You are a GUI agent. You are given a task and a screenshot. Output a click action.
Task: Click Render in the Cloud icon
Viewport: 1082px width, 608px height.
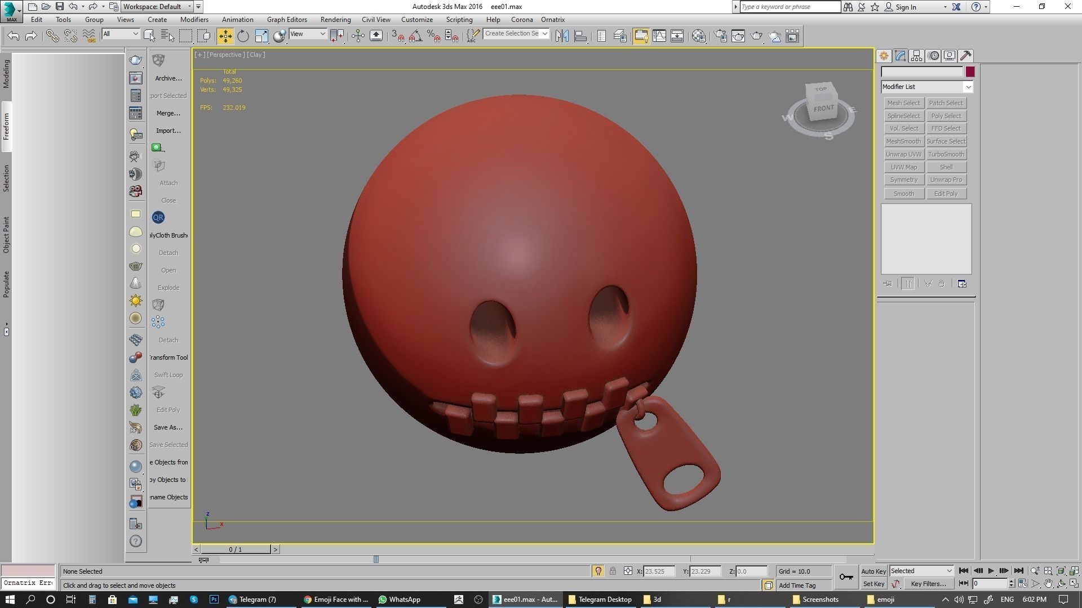click(x=774, y=36)
